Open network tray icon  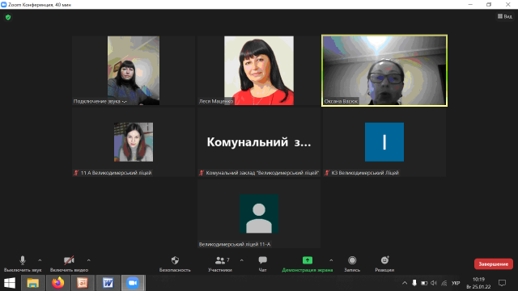coord(444,283)
